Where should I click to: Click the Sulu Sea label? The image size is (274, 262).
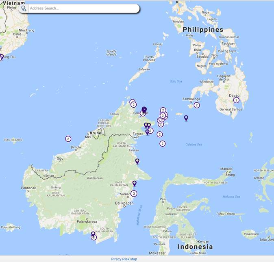[176, 81]
